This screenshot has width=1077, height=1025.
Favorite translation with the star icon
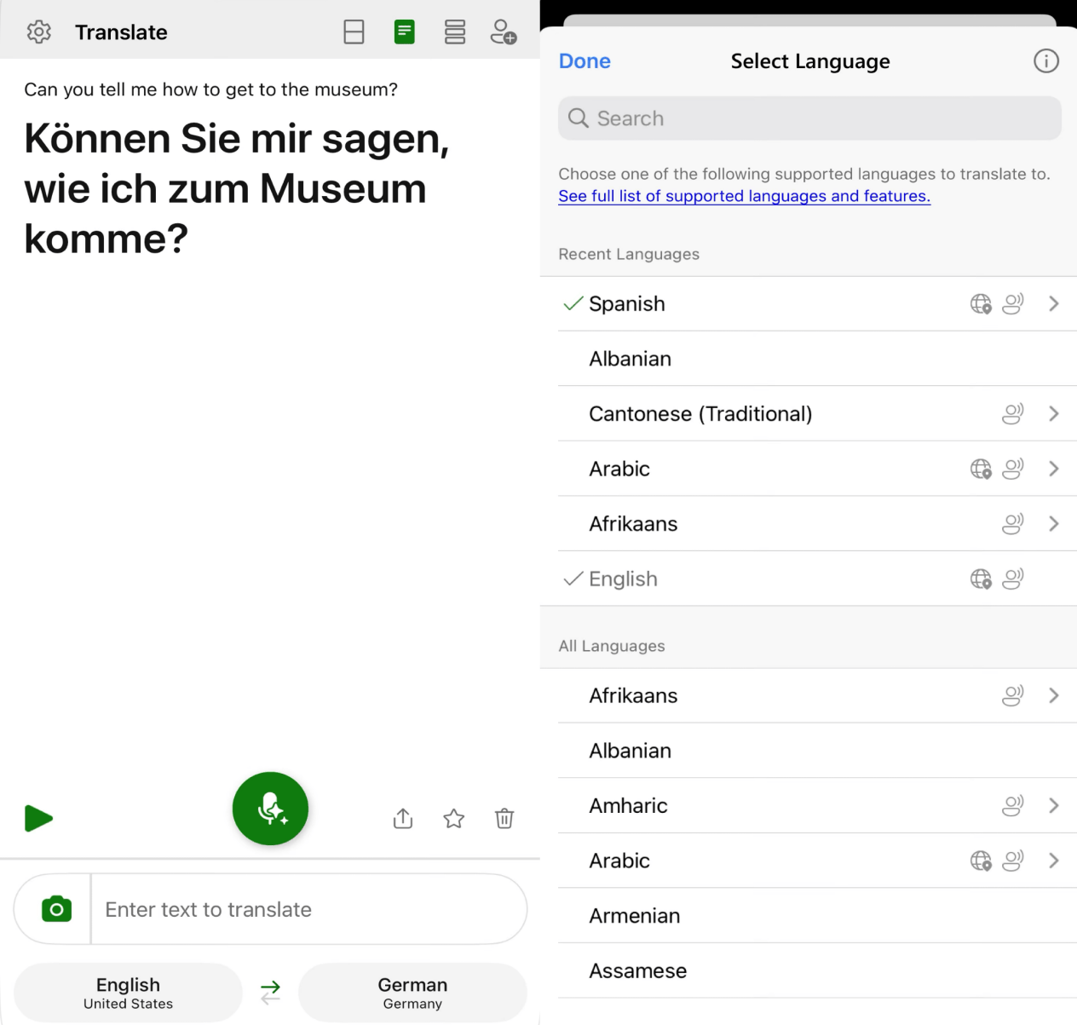(x=454, y=819)
